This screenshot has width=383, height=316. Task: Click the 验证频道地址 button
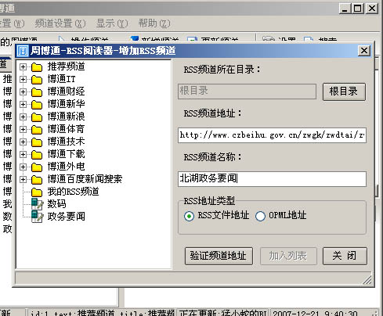tap(219, 256)
